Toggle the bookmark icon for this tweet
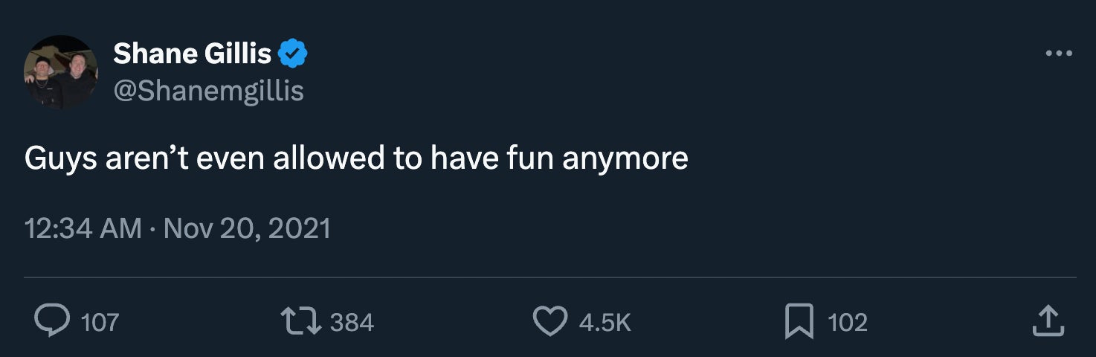Viewport: 1096px width, 357px height. tap(799, 322)
